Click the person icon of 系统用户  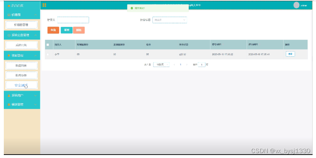[x=9, y=96]
